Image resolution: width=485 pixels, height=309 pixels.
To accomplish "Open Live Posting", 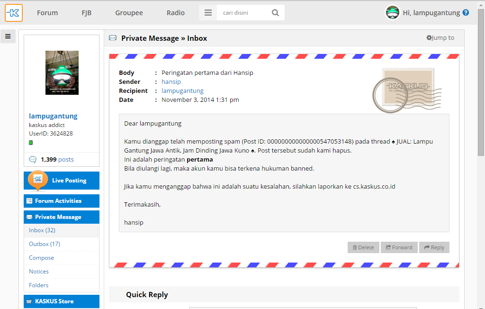I will (x=62, y=181).
